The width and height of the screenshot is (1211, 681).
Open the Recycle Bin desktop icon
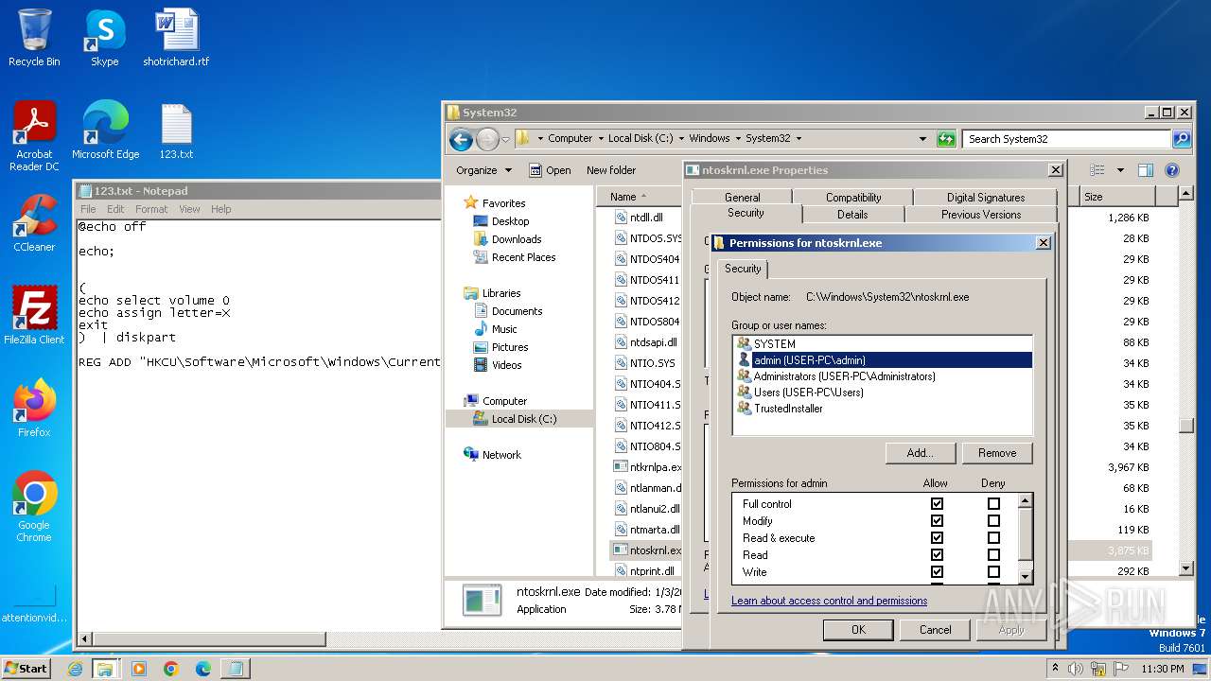[x=34, y=38]
